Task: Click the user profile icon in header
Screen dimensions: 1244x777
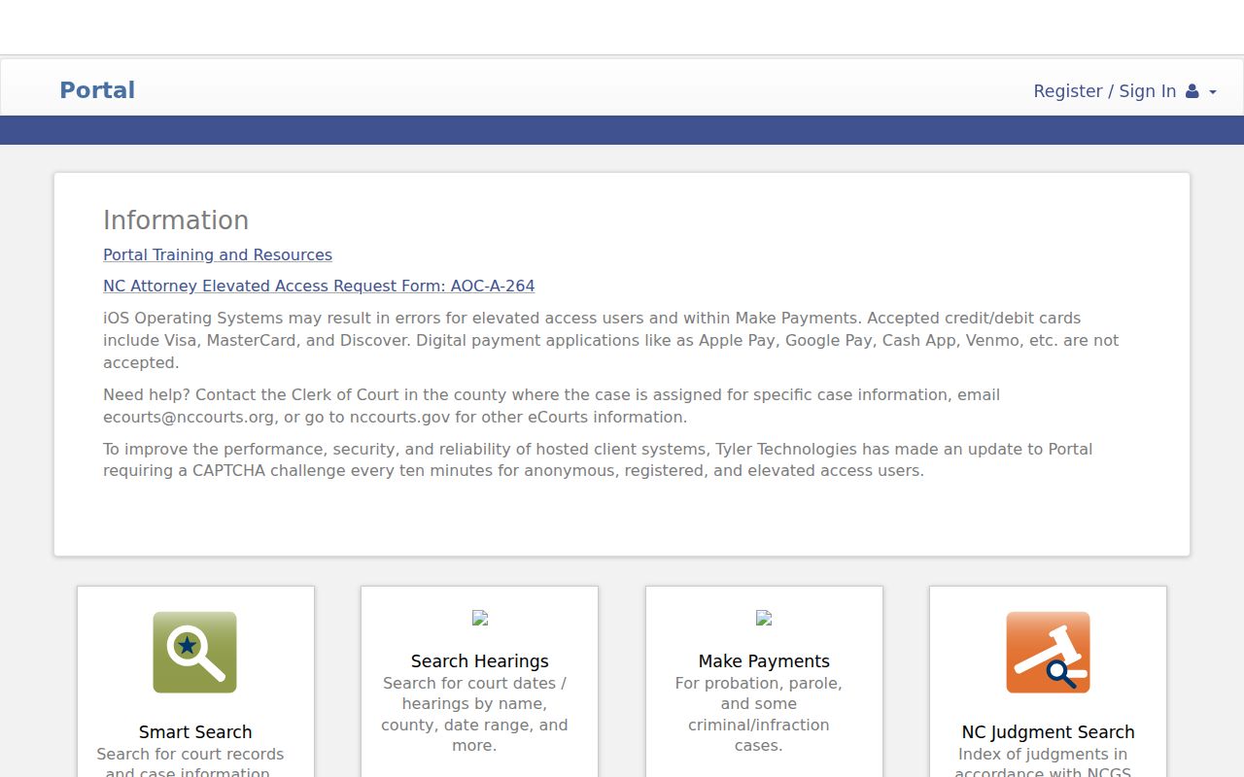Action: click(x=1192, y=91)
